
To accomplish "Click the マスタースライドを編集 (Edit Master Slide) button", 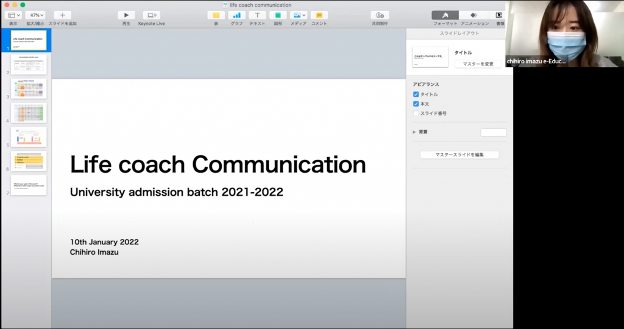I will (x=459, y=155).
